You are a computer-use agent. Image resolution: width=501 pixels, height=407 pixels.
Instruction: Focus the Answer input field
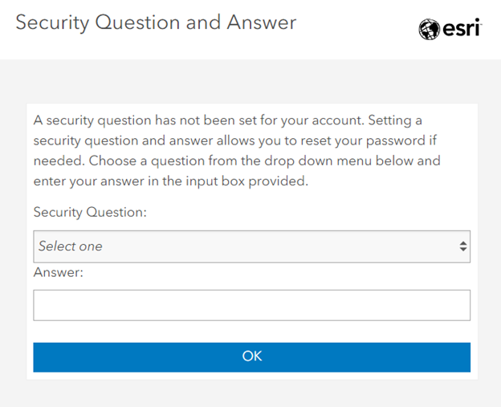coord(250,305)
